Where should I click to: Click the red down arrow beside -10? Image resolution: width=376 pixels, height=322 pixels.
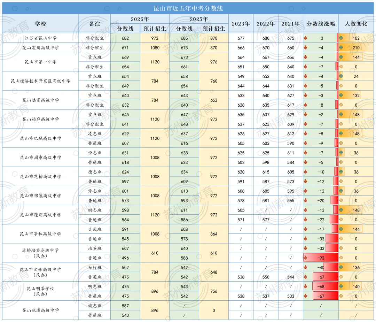(306, 171)
